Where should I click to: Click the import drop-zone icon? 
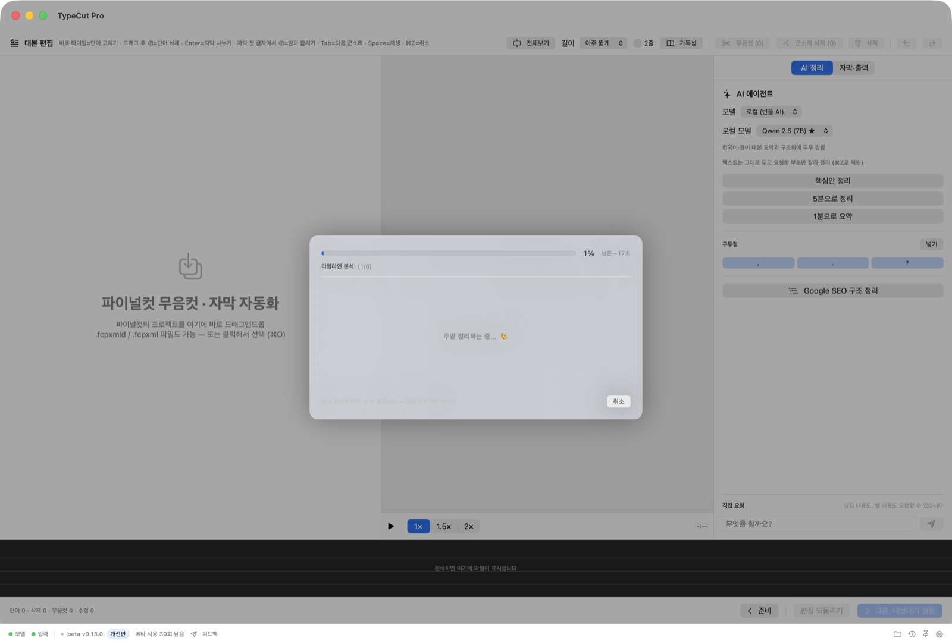pos(190,266)
